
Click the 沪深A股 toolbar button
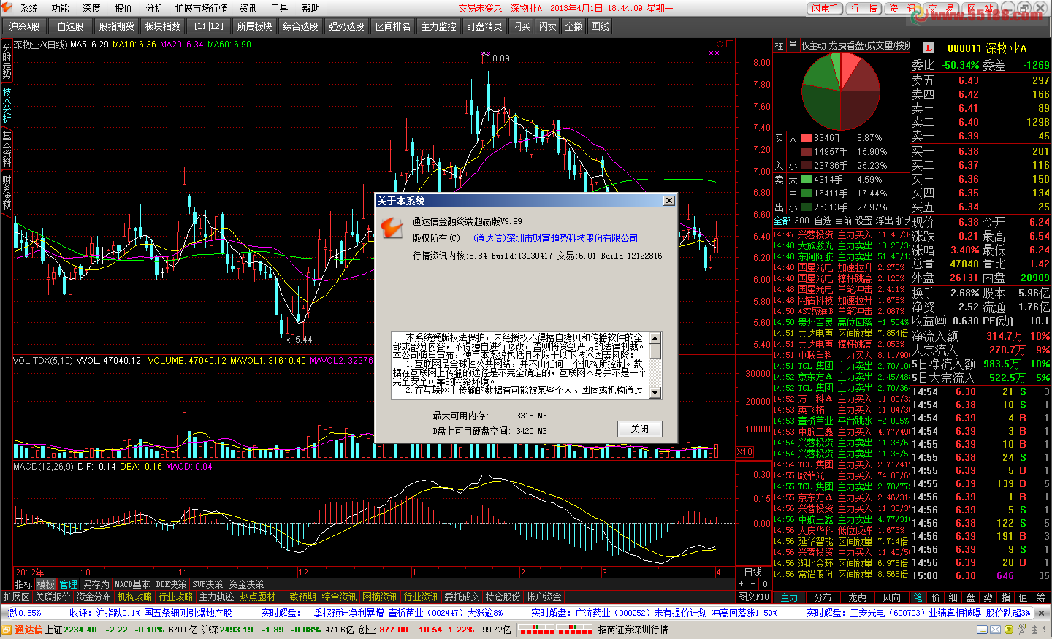(25, 26)
